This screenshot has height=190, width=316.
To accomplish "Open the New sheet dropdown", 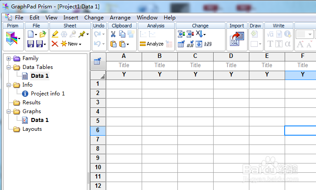I will [x=71, y=44].
